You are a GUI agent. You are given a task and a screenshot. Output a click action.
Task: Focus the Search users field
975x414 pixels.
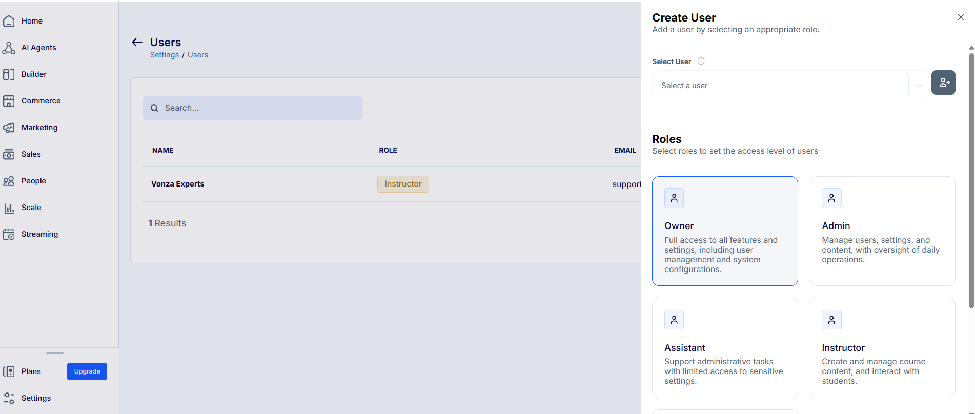click(x=252, y=108)
